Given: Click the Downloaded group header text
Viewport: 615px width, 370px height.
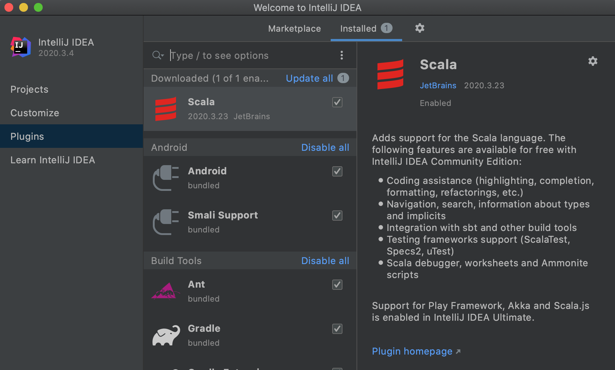Looking at the screenshot, I should click(x=210, y=78).
